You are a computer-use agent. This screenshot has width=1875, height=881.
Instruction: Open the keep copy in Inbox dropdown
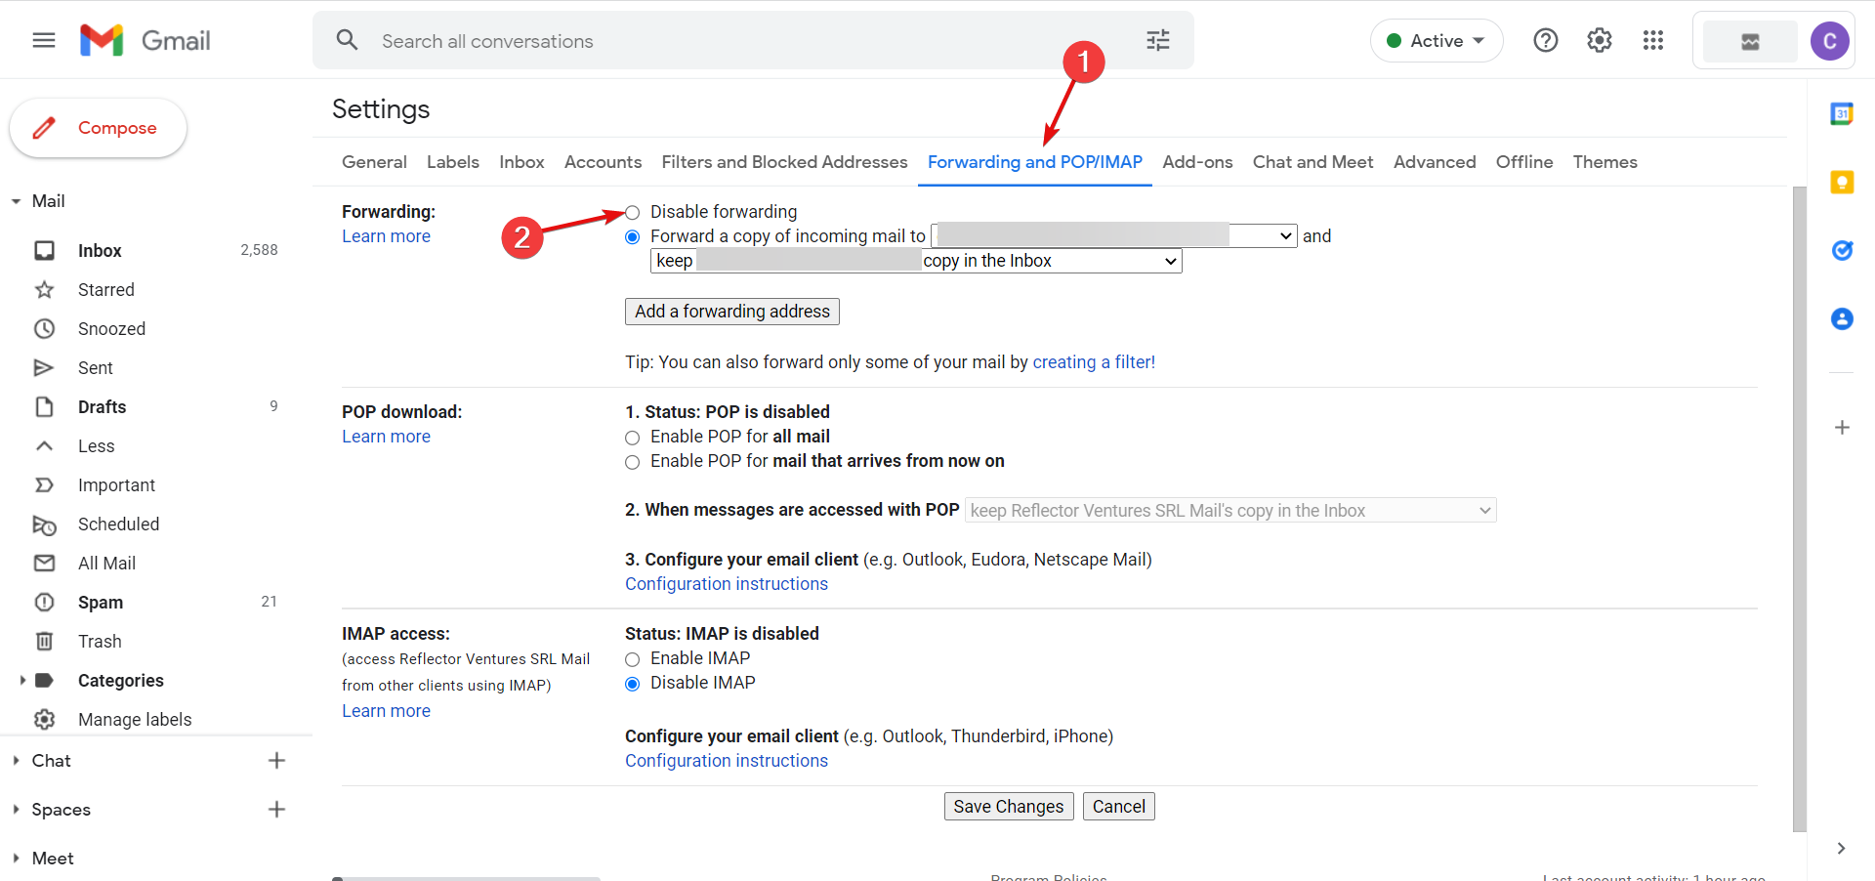click(x=915, y=261)
